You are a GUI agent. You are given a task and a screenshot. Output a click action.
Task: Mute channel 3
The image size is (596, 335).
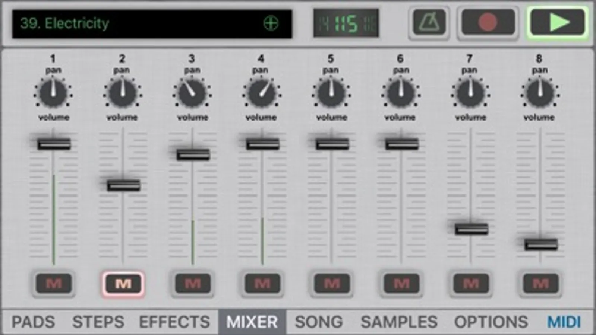pyautogui.click(x=193, y=284)
